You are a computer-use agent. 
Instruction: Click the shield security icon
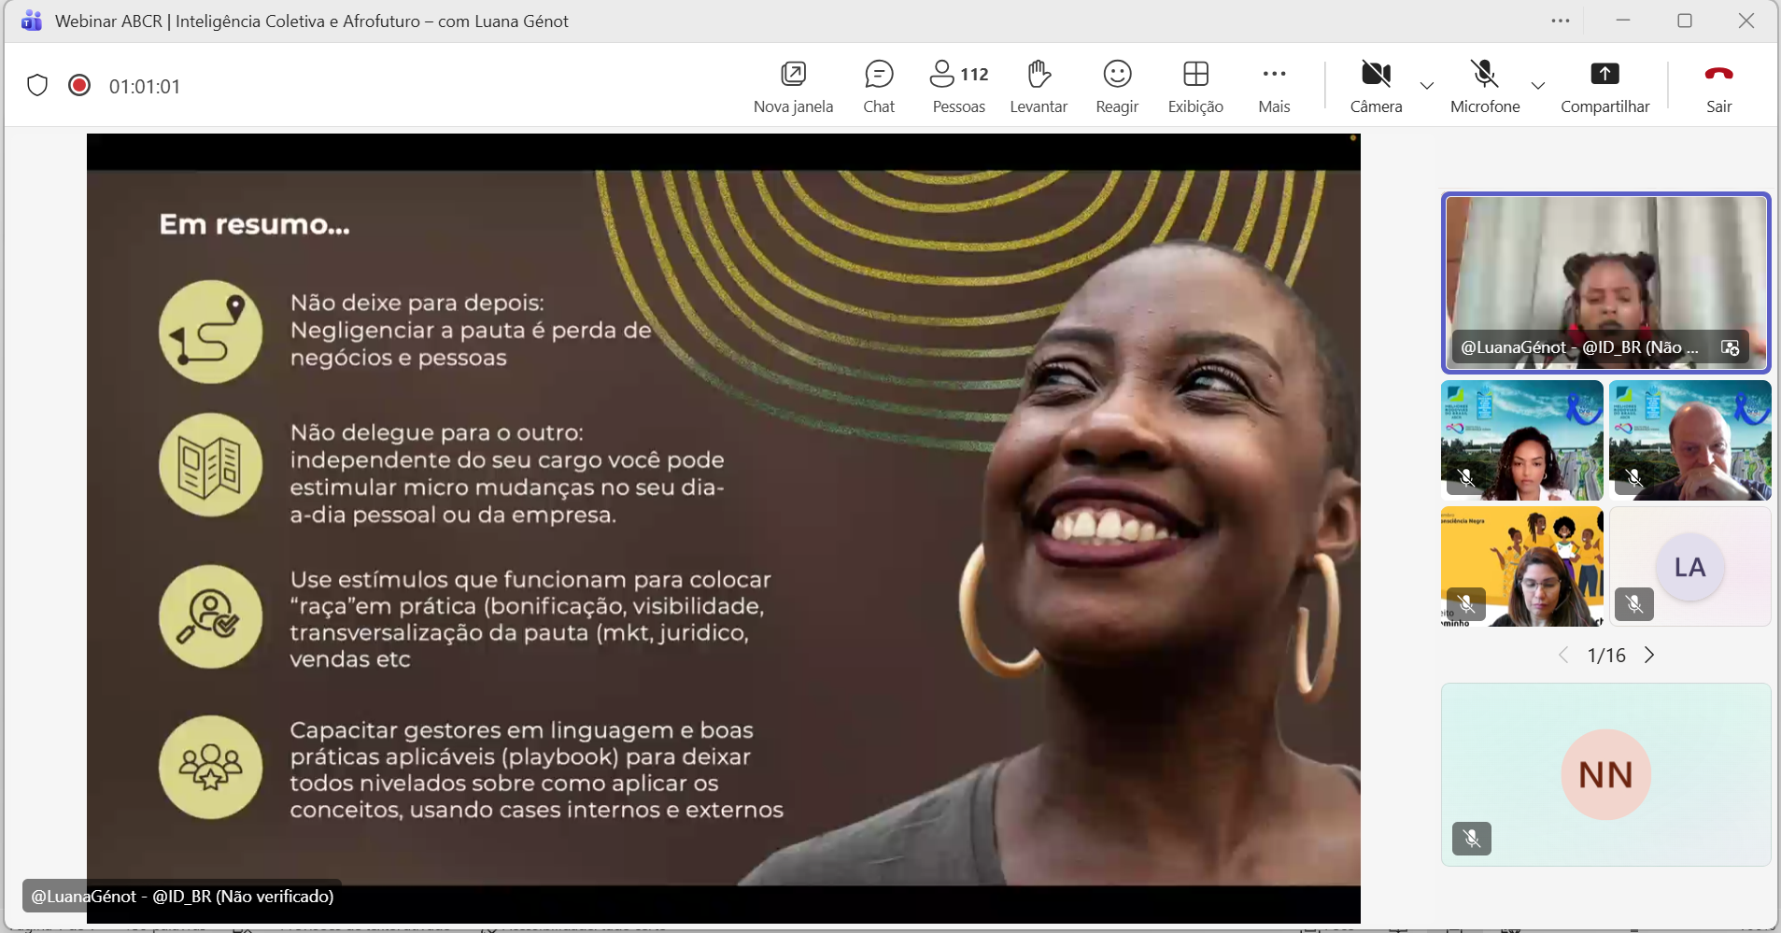[37, 86]
